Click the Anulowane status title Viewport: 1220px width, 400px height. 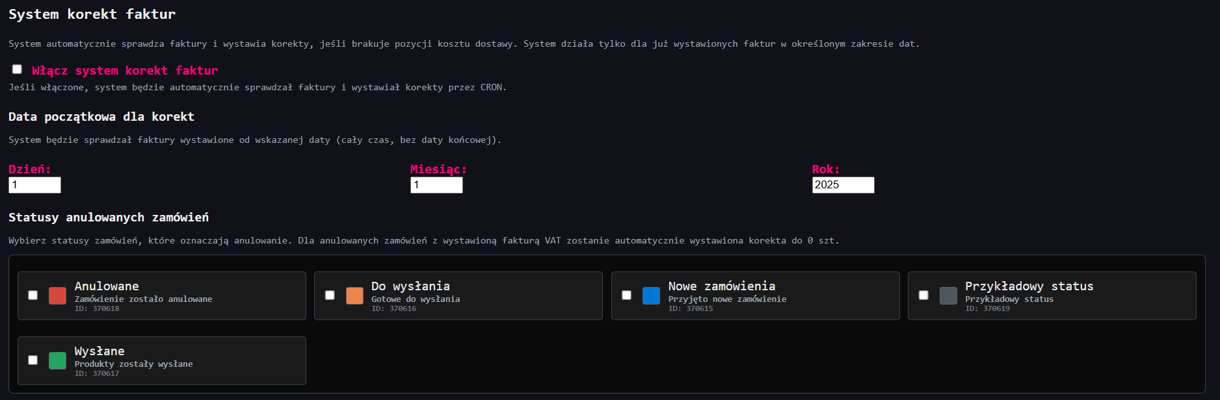(x=107, y=286)
